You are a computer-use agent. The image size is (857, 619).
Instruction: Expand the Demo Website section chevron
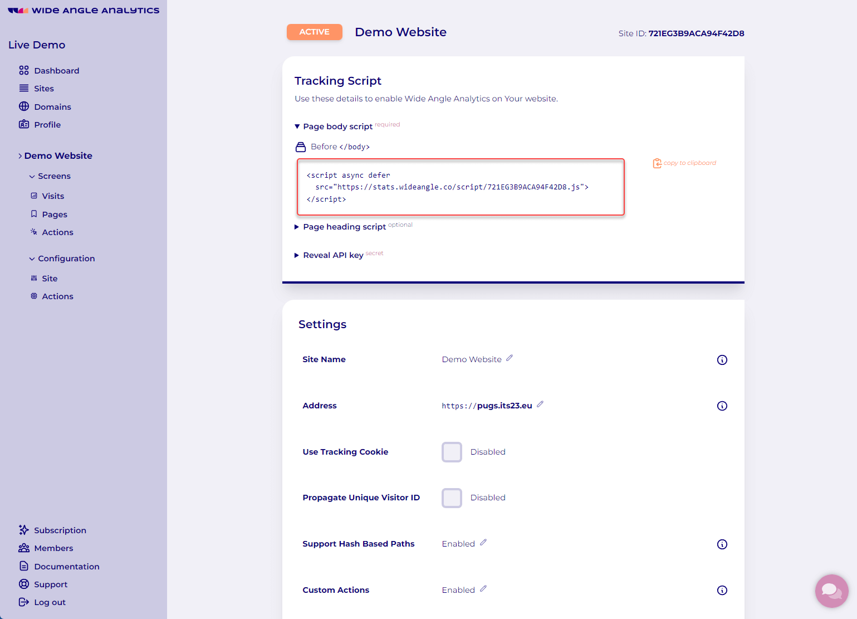tap(20, 156)
